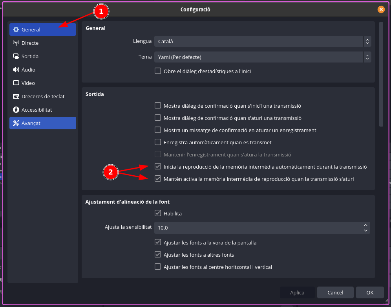Image resolution: width=391 pixels, height=307 pixels.
Task: Click the General gear icon in sidebar
Action: point(16,29)
